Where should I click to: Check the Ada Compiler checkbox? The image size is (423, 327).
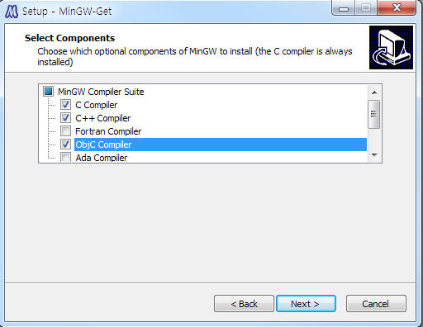pos(65,157)
